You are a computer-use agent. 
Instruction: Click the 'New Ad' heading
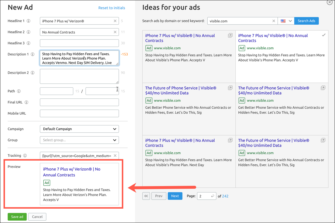20,8
